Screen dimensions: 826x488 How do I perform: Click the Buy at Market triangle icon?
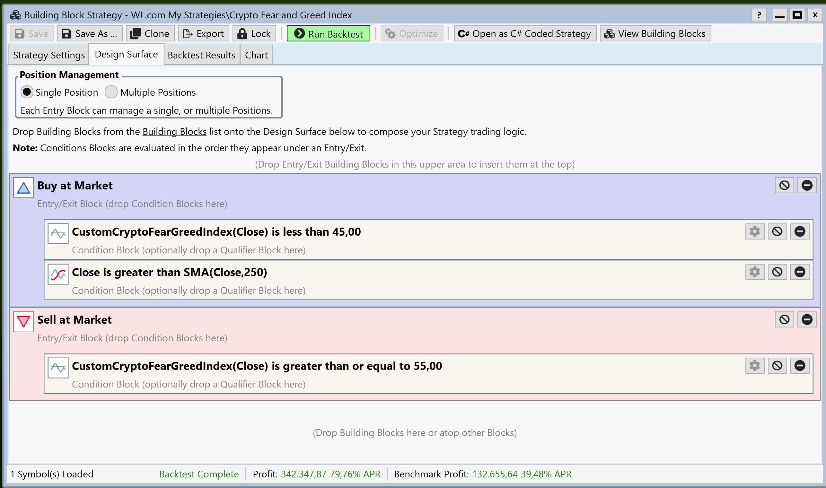click(x=23, y=188)
